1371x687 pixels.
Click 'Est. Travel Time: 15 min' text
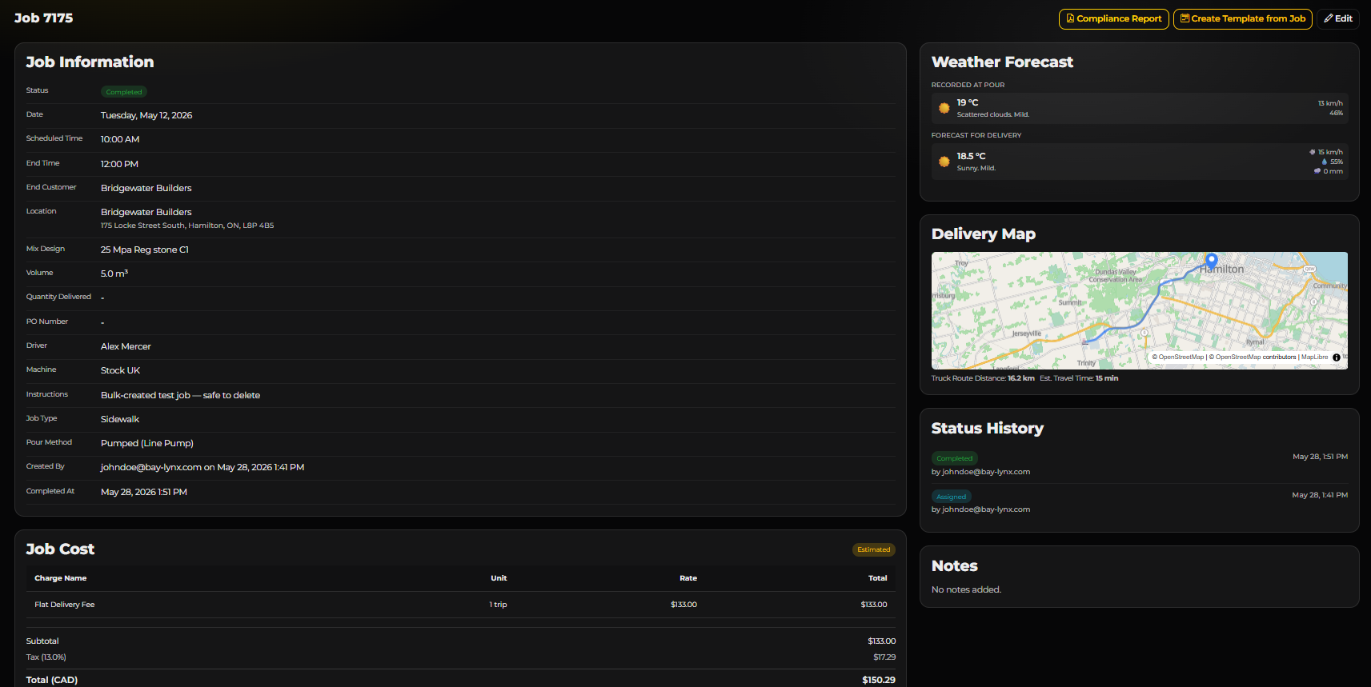click(1079, 378)
